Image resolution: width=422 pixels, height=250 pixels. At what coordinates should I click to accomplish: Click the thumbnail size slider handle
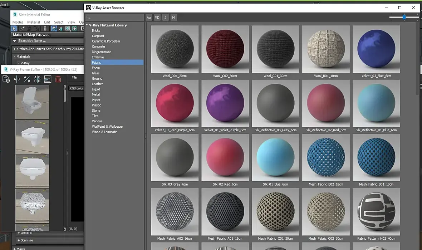[x=404, y=17]
